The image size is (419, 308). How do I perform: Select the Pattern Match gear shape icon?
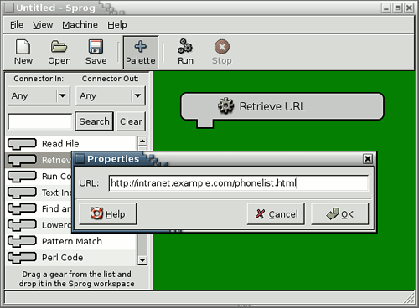(22, 241)
